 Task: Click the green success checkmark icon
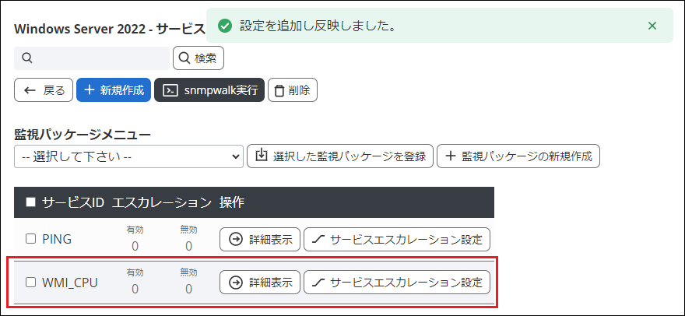pos(225,26)
